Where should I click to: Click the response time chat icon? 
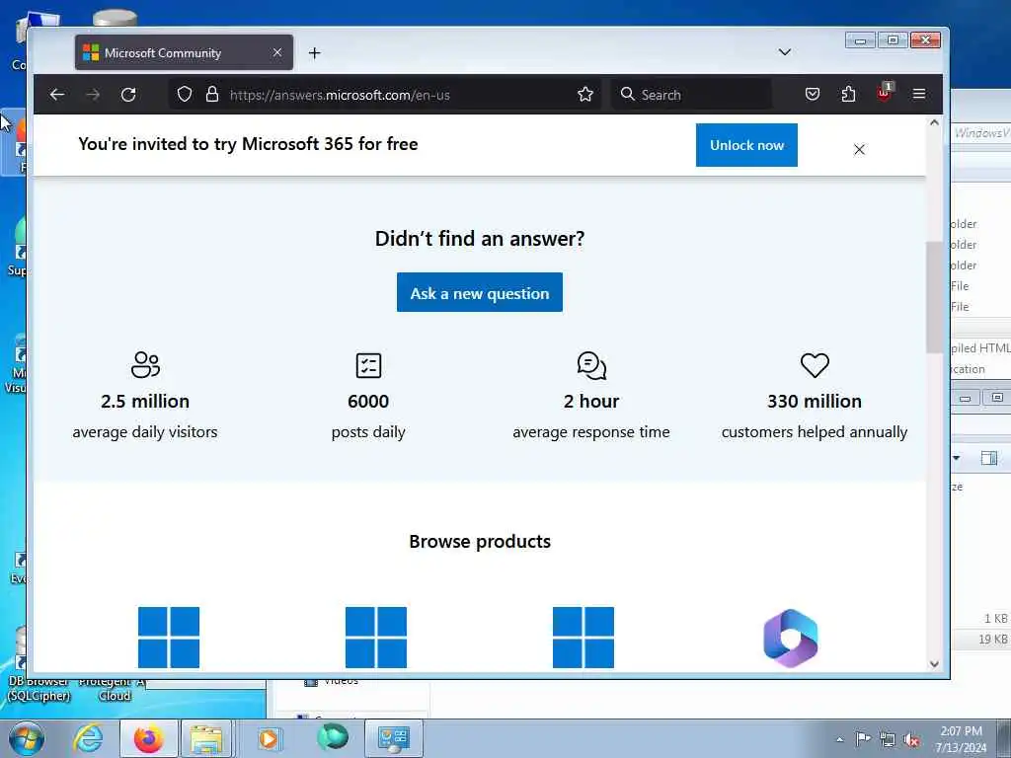pyautogui.click(x=591, y=365)
